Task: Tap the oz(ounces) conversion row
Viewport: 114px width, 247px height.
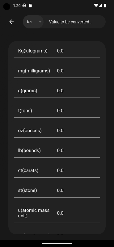Action: 57,131
